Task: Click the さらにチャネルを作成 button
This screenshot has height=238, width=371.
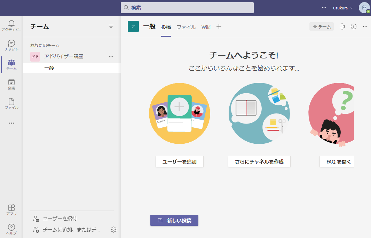Action: [x=259, y=162]
